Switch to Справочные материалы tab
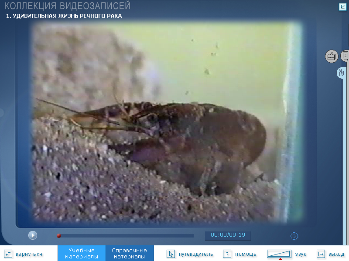349x261 pixels. pyautogui.click(x=129, y=253)
